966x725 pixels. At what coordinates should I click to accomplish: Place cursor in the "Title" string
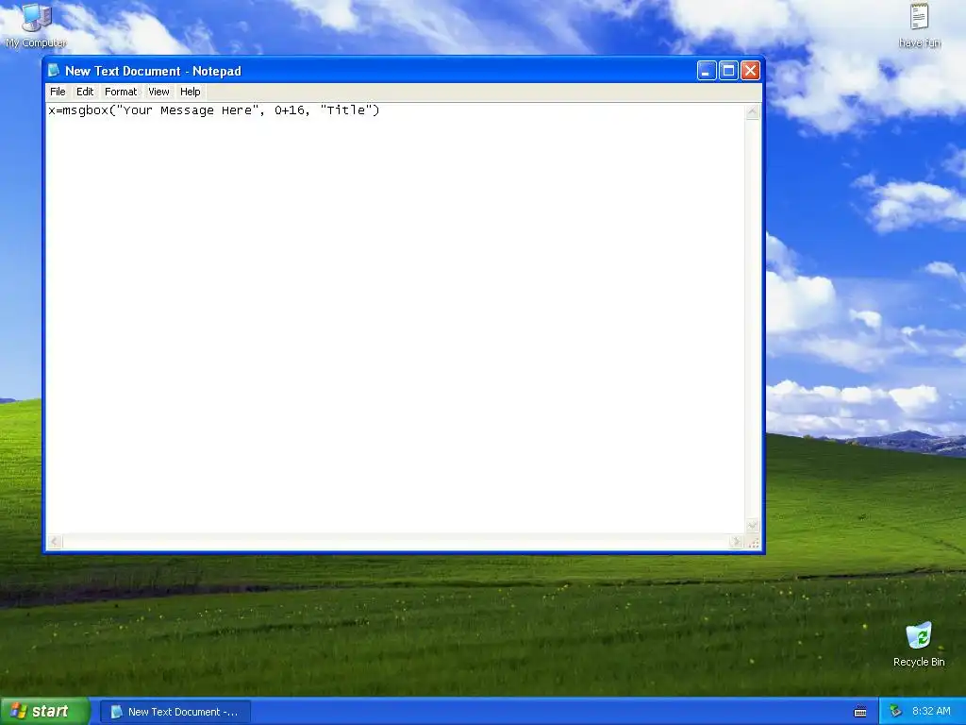[346, 110]
